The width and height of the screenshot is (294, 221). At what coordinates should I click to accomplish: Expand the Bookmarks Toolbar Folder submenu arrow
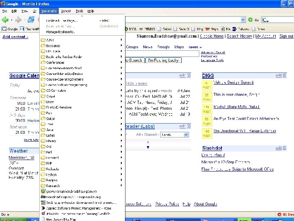point(121,56)
